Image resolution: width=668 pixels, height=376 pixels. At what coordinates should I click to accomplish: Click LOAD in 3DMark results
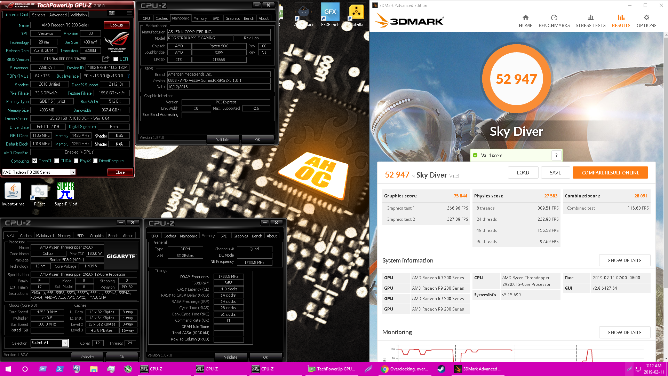pos(523,173)
